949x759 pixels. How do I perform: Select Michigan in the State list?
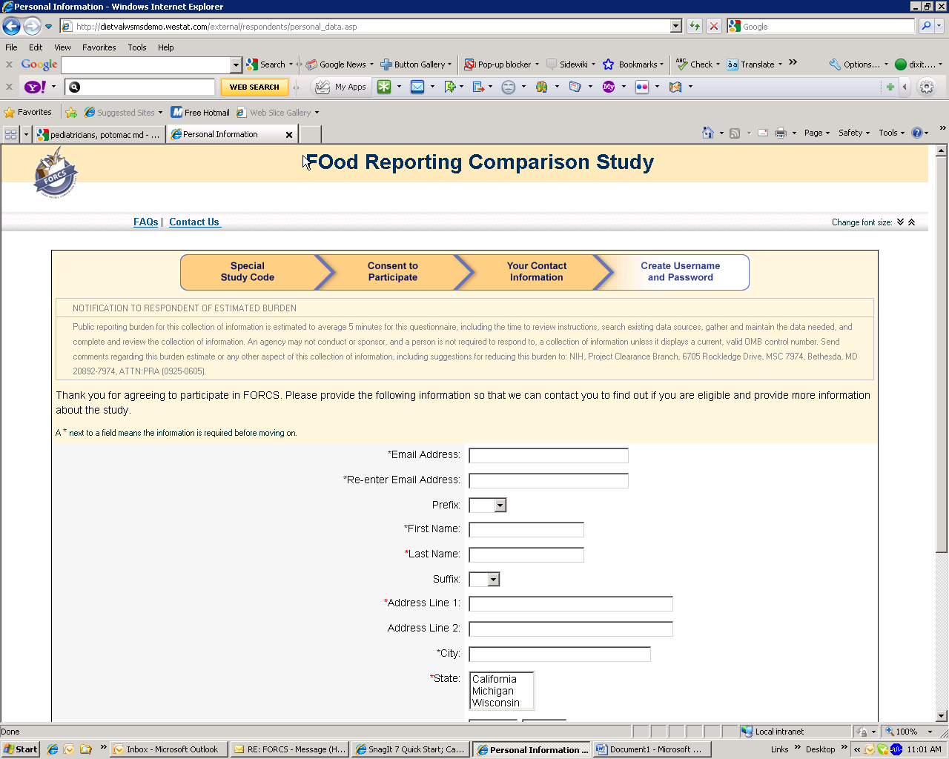[493, 691]
